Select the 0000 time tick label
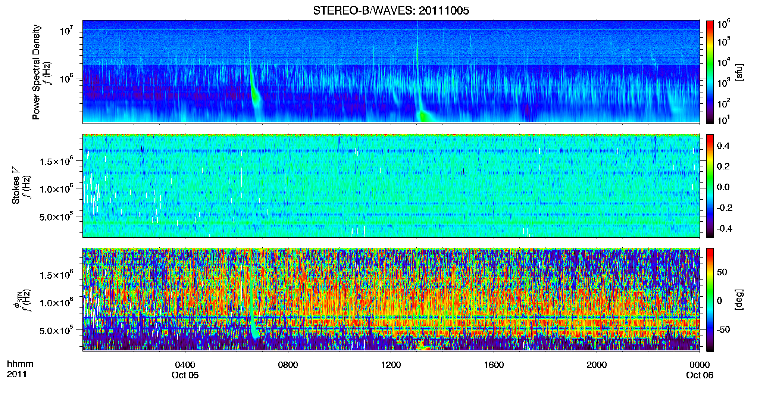This screenshot has width=782, height=403. tap(700, 365)
